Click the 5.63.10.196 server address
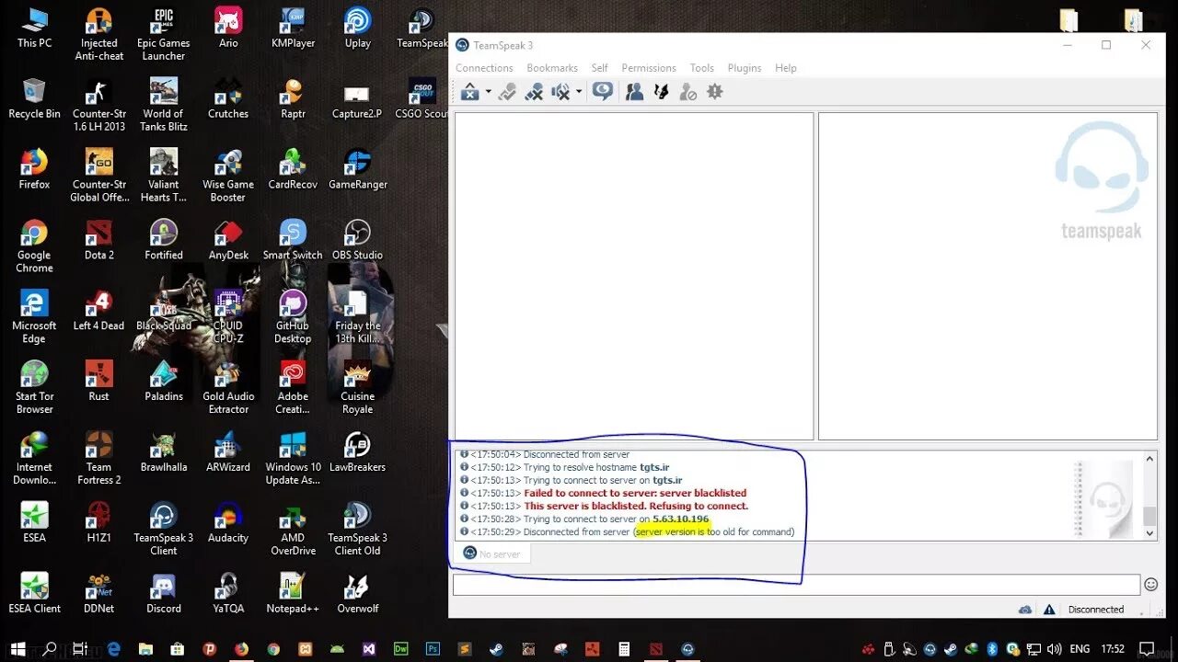 681,519
